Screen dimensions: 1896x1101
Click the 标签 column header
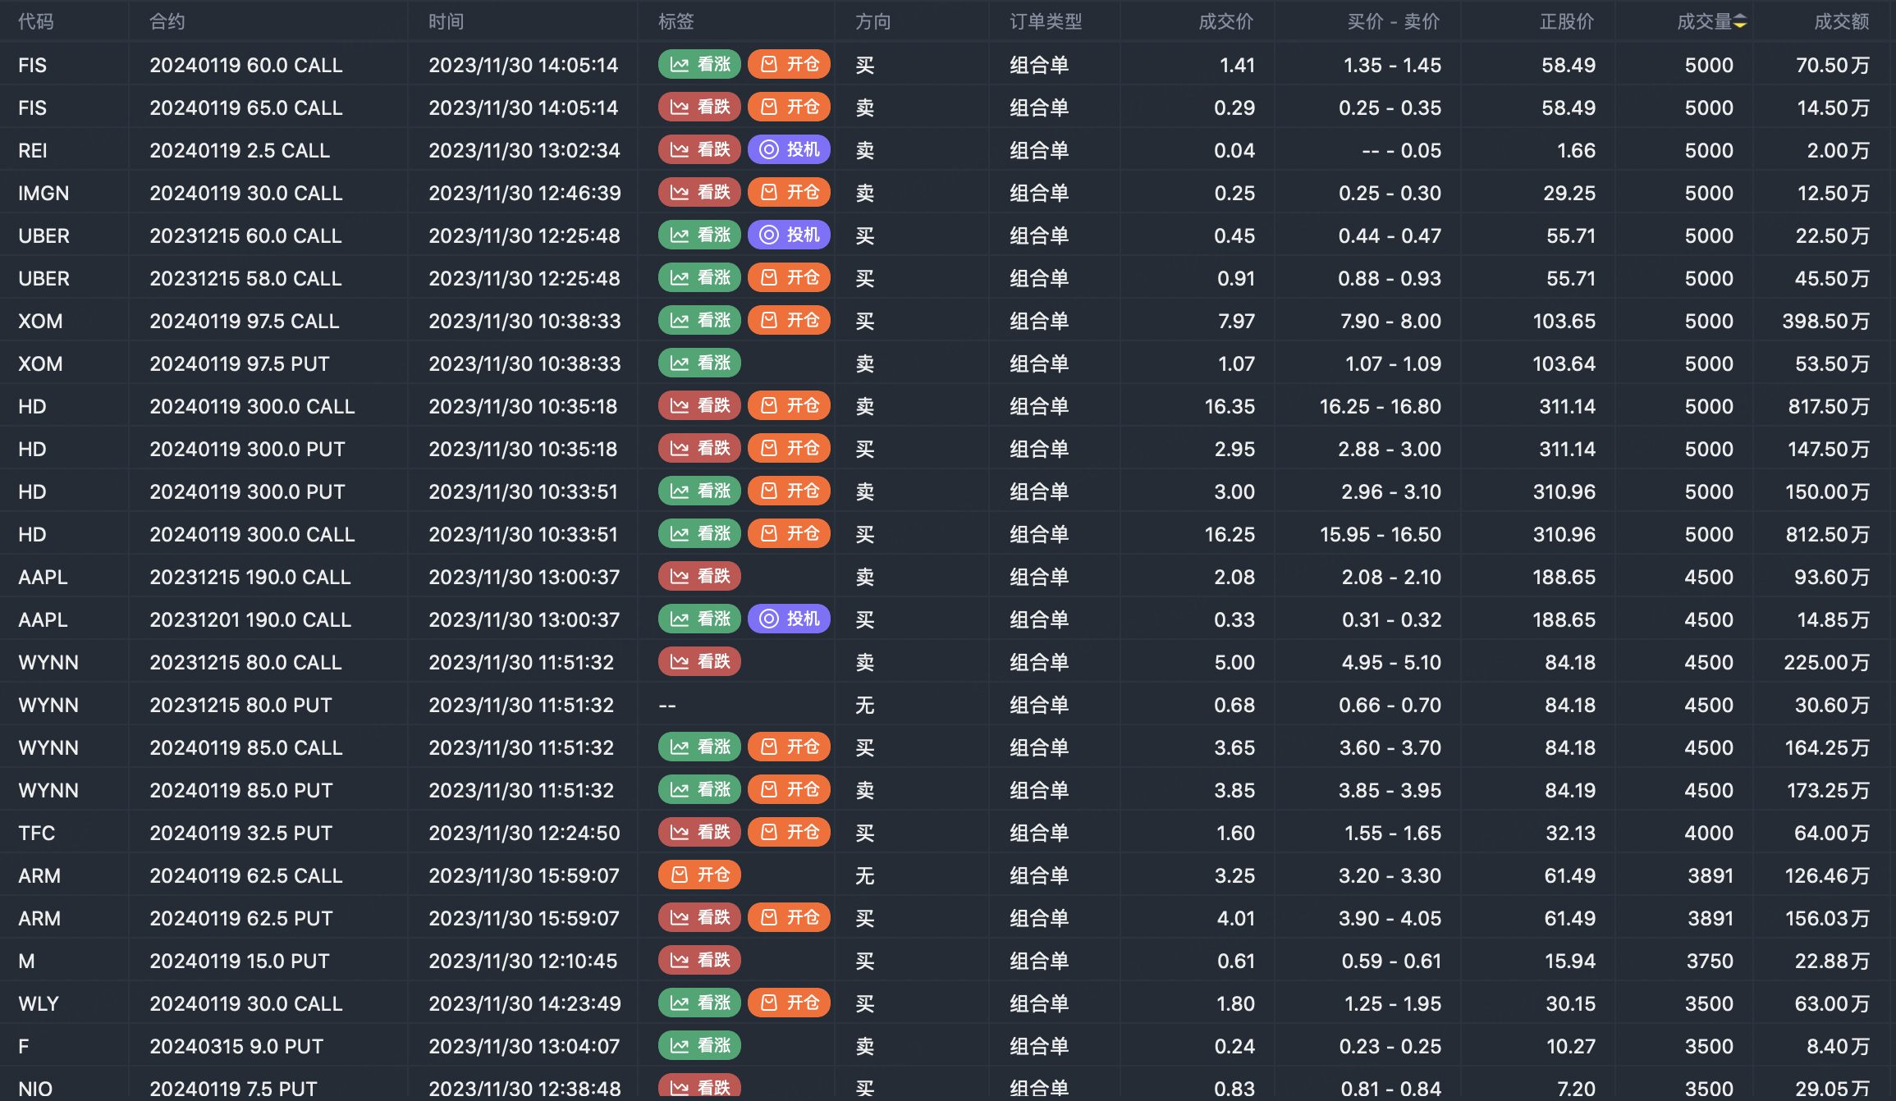676,22
